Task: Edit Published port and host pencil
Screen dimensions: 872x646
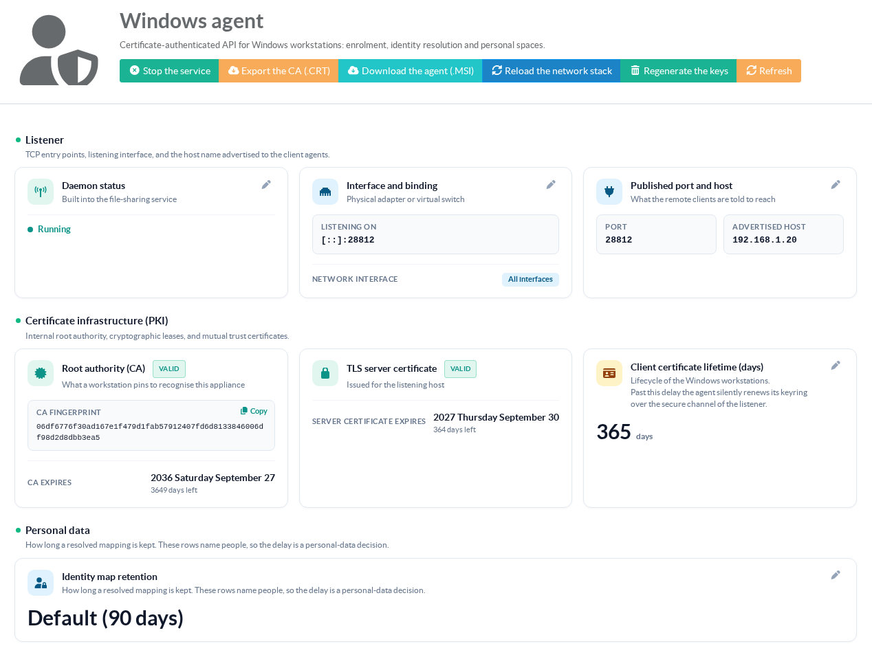Action: [836, 184]
